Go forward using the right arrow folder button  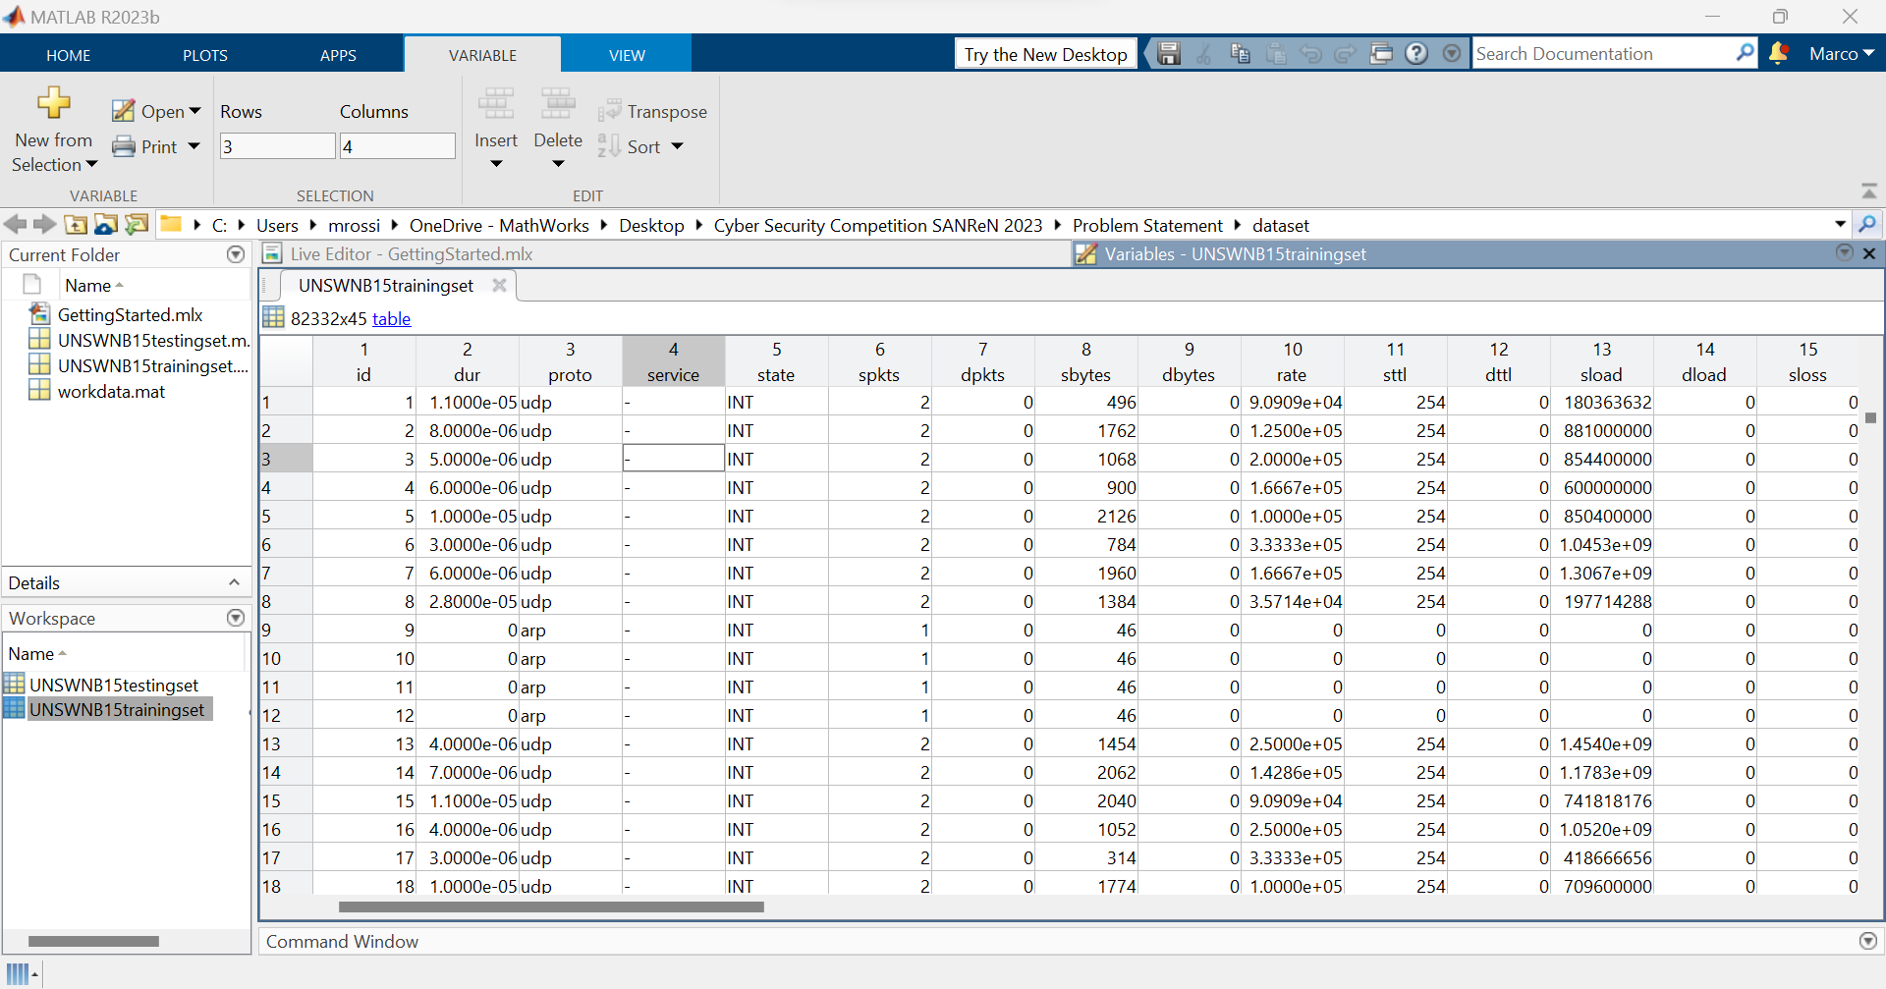click(45, 224)
